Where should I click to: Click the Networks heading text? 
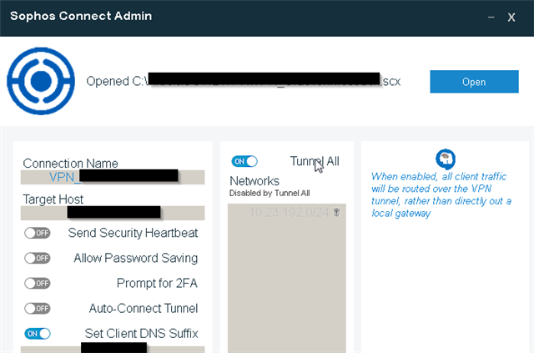(254, 181)
